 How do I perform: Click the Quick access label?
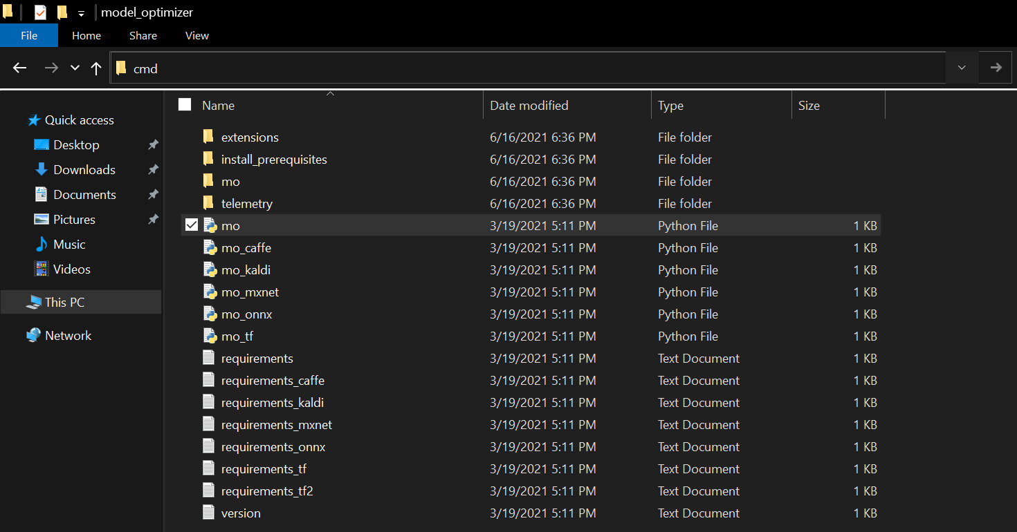tap(80, 120)
